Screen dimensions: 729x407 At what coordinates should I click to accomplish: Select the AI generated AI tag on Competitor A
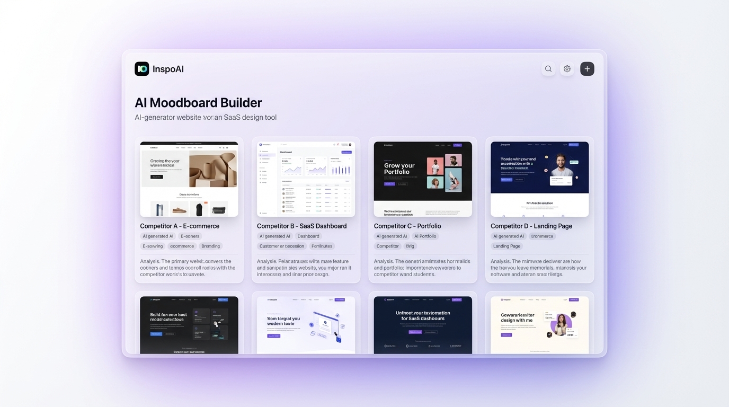[157, 236]
